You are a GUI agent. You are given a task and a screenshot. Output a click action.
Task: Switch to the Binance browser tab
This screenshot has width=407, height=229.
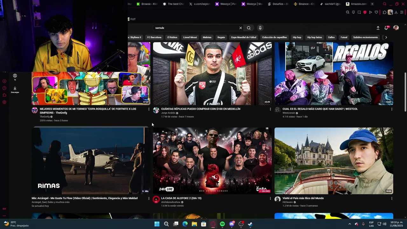tap(304, 4)
